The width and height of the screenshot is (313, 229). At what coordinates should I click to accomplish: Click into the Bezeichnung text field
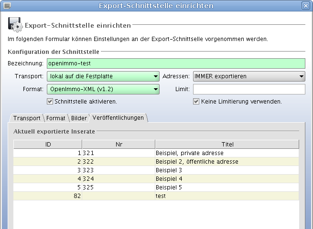(x=175, y=63)
